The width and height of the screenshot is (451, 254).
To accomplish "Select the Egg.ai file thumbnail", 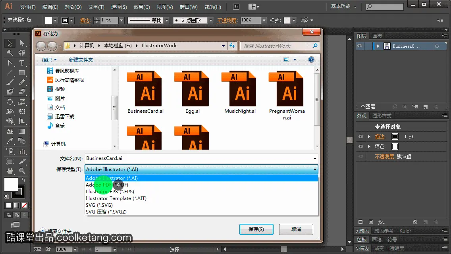I will point(192,92).
